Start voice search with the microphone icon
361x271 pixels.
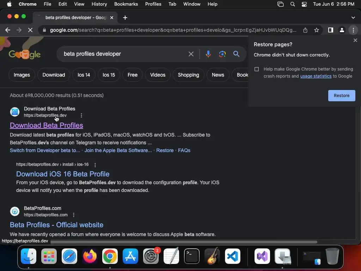[x=208, y=54]
